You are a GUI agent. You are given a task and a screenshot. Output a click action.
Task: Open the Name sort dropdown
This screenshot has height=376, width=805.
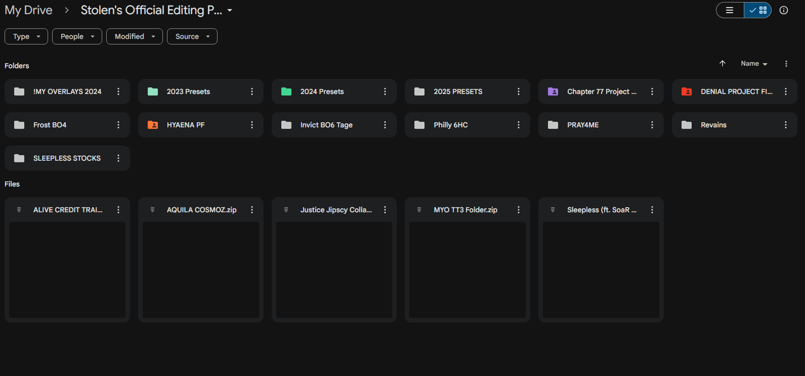coord(753,64)
